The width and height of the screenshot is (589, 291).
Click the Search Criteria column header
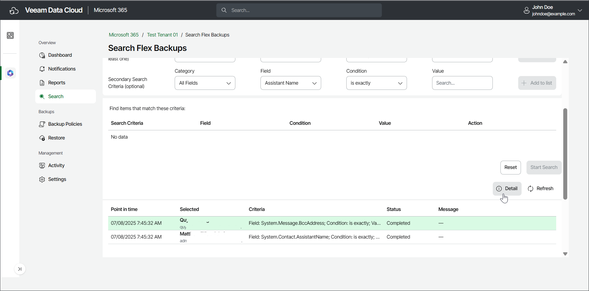click(127, 123)
